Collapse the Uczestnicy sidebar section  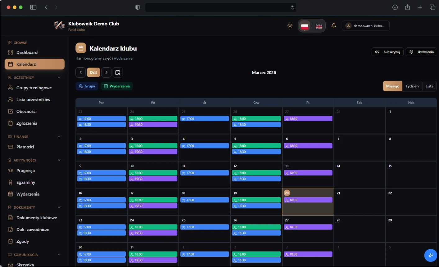click(59, 78)
